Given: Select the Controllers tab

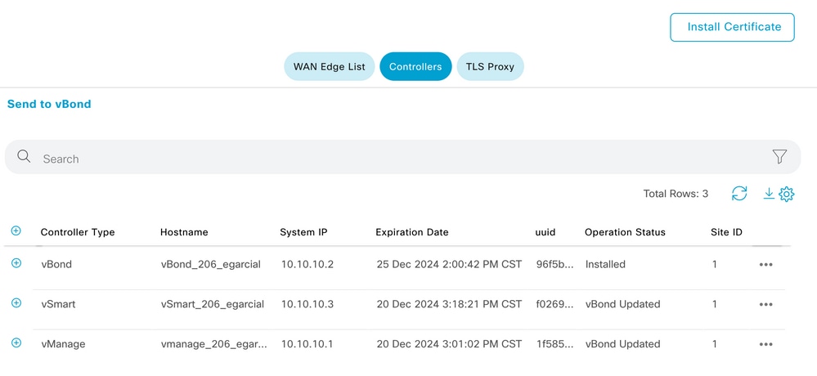Looking at the screenshot, I should click(x=415, y=67).
